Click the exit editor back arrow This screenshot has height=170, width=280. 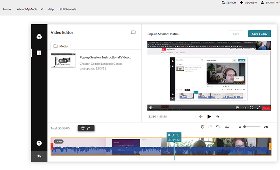click(39, 156)
